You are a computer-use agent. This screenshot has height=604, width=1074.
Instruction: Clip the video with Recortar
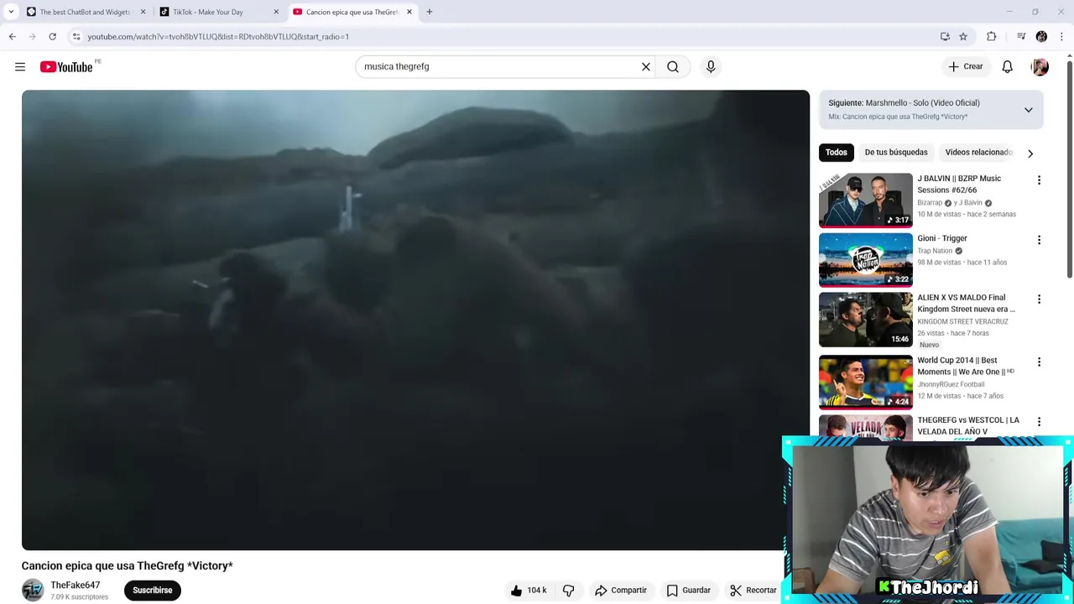[x=753, y=590]
